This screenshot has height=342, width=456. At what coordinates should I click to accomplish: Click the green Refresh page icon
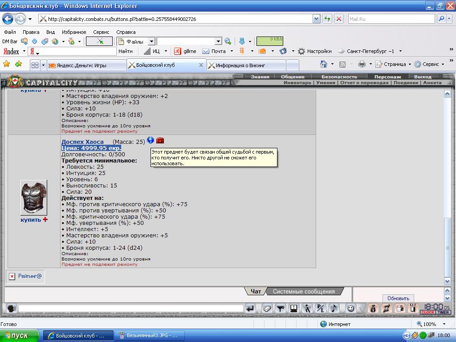[327, 19]
